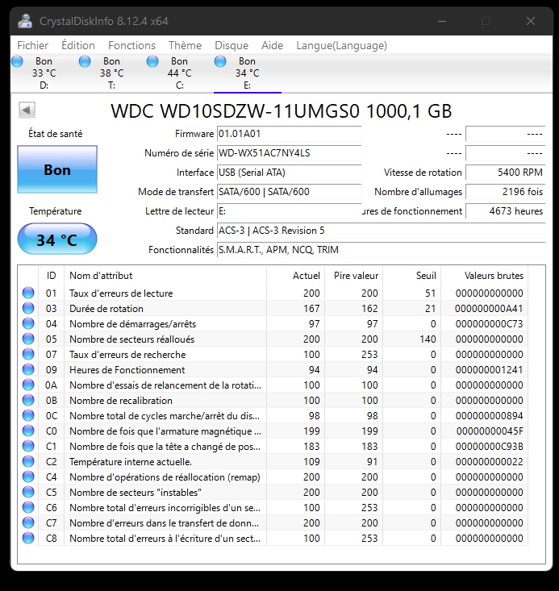Click the previous disk arrow button

(x=27, y=110)
